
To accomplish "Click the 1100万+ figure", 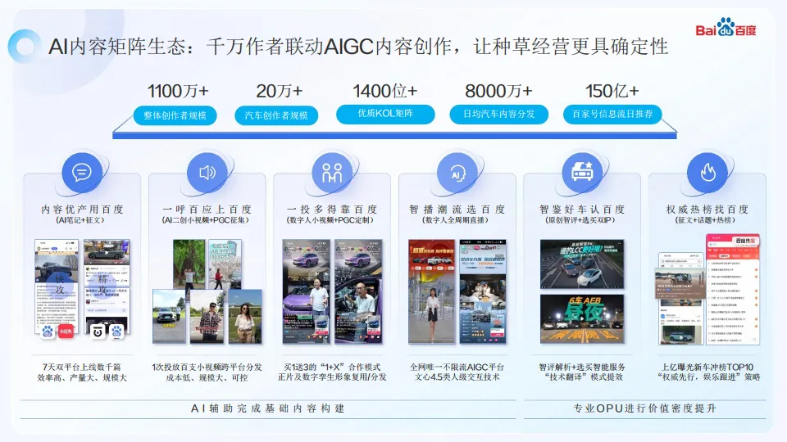I will [178, 91].
